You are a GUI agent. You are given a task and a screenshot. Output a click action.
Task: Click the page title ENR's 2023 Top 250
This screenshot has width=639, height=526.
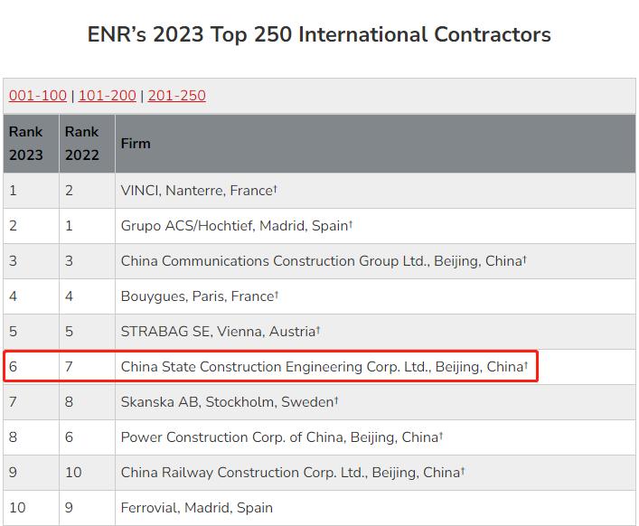319,35
